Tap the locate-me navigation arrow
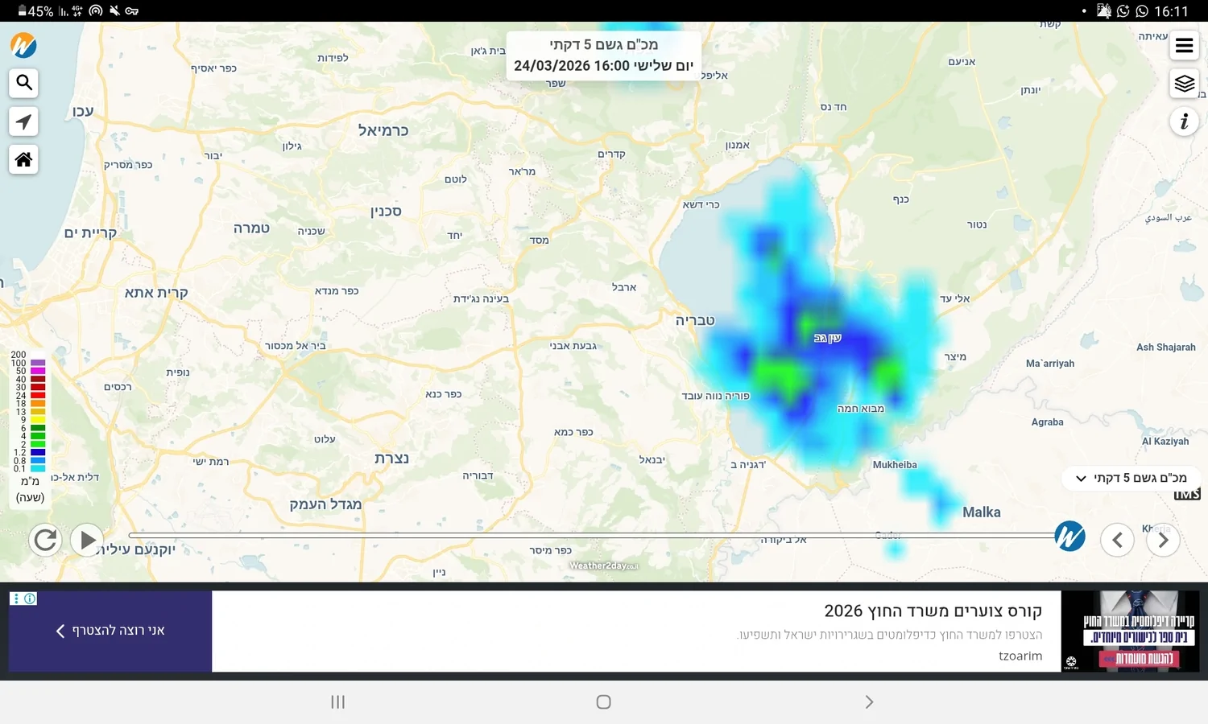Screen dimensions: 1208x724 click(x=24, y=121)
